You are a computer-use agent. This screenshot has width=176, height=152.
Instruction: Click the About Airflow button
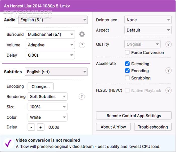[x=113, y=127]
